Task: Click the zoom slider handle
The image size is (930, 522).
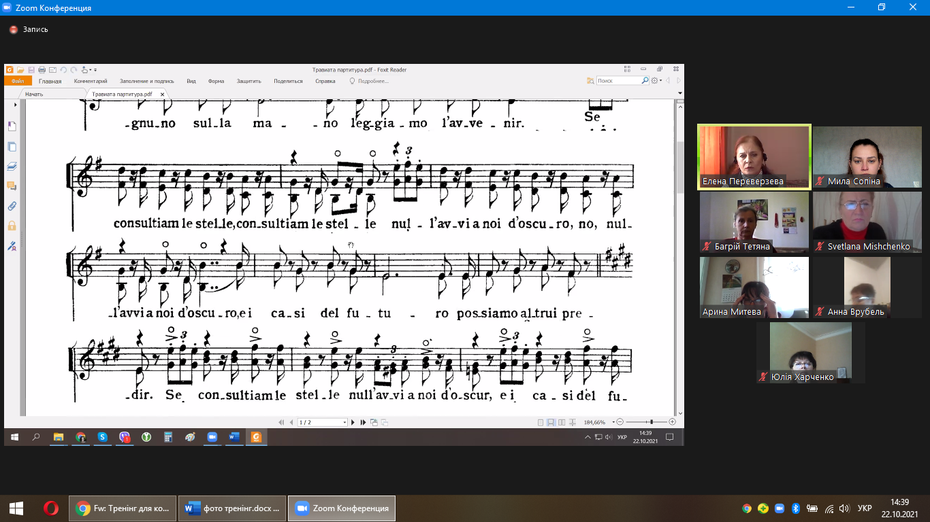Action: point(652,422)
